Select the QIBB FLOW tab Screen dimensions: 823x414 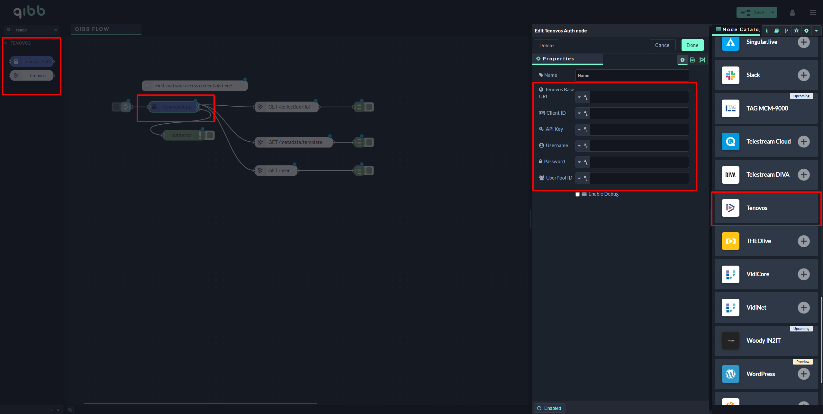pyautogui.click(x=92, y=29)
